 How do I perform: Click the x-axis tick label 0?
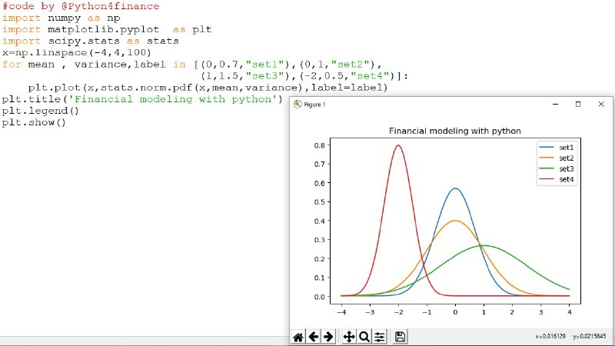point(455,312)
